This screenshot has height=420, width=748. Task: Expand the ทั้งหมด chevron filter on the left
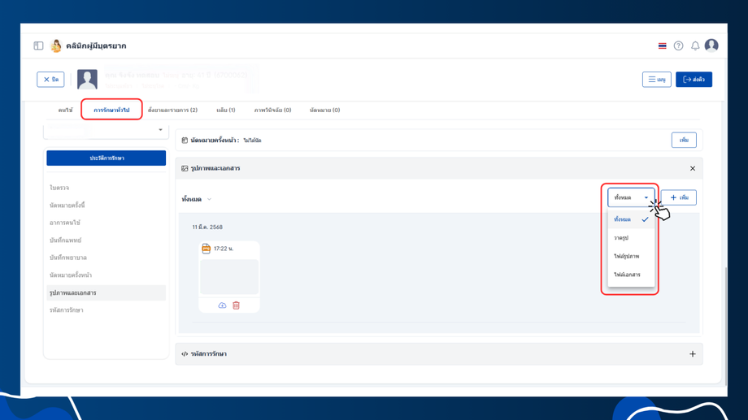209,199
